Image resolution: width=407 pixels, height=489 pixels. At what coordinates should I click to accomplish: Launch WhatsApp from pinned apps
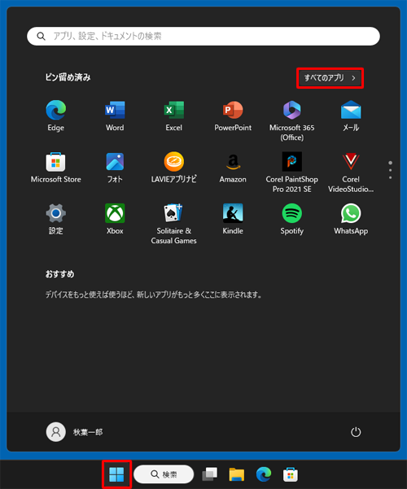351,219
